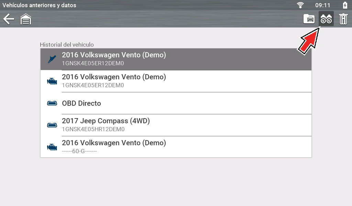352x206 pixels.
Task: Click connector icon beside Jeep Compass
Action: click(52, 125)
